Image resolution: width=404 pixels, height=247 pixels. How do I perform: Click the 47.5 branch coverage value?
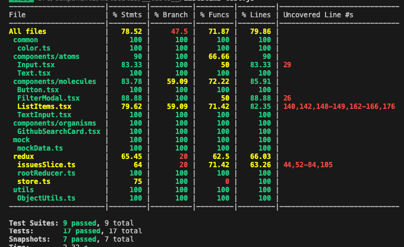tap(179, 32)
